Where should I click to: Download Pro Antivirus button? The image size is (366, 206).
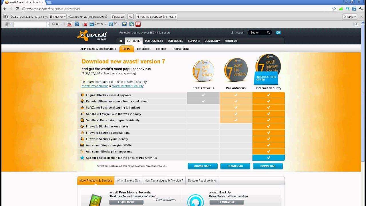pyautogui.click(x=235, y=166)
